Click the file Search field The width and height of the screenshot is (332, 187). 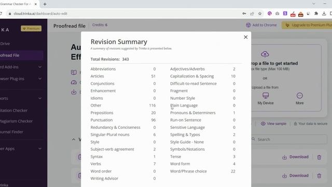(289, 139)
